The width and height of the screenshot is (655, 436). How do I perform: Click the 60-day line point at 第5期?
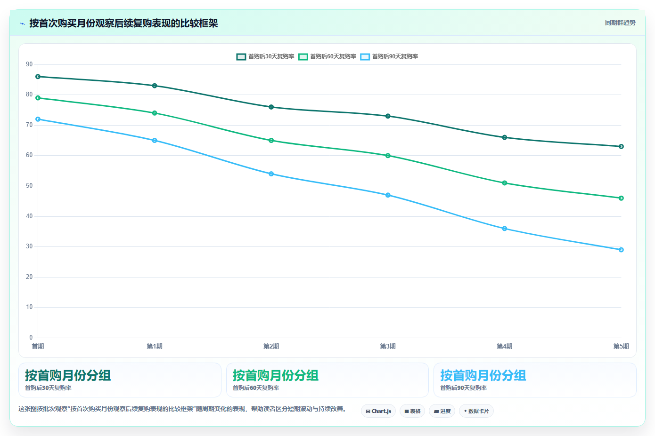pos(621,198)
